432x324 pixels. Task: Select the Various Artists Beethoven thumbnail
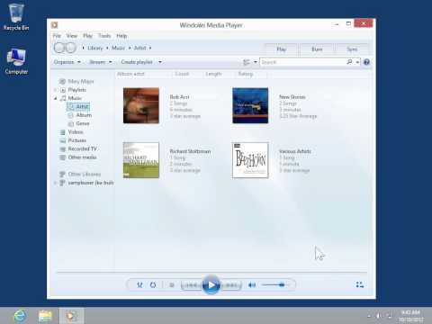click(250, 160)
